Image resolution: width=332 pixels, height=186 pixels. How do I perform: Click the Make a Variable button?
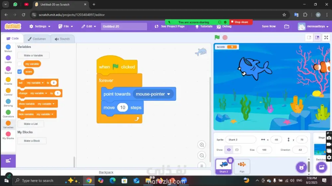(x=33, y=55)
